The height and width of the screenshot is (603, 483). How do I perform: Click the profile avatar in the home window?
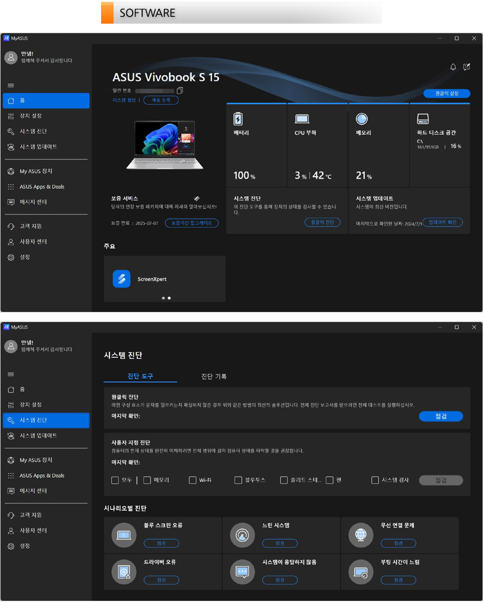click(11, 58)
